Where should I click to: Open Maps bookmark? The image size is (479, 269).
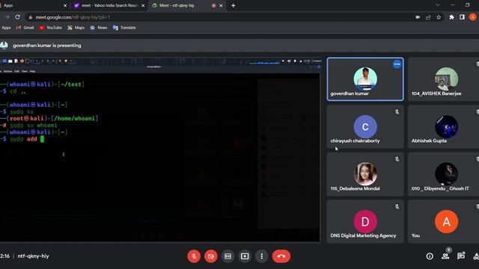76,28
